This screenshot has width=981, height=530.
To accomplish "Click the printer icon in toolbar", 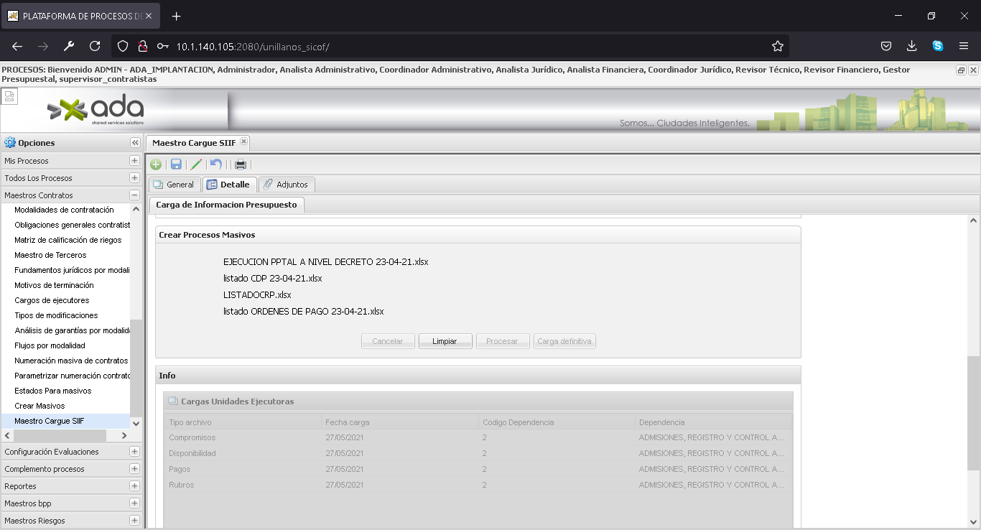I will (x=241, y=164).
